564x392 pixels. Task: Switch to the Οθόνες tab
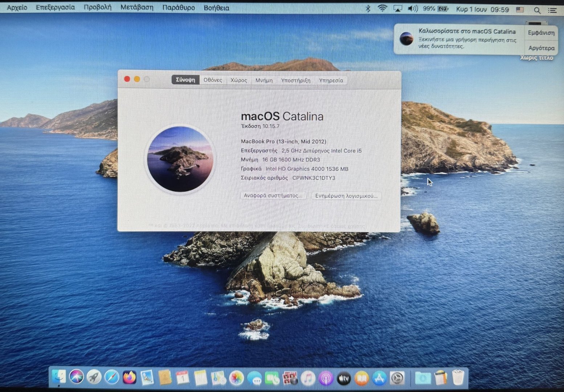tap(213, 80)
